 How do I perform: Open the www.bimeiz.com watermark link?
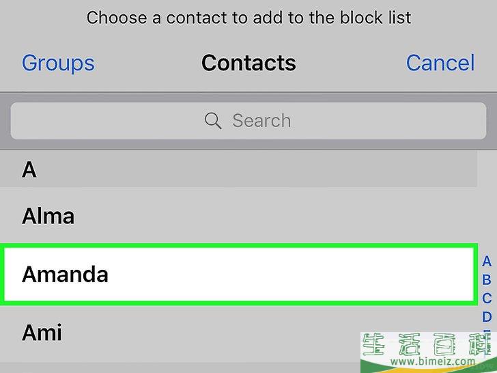click(x=433, y=361)
